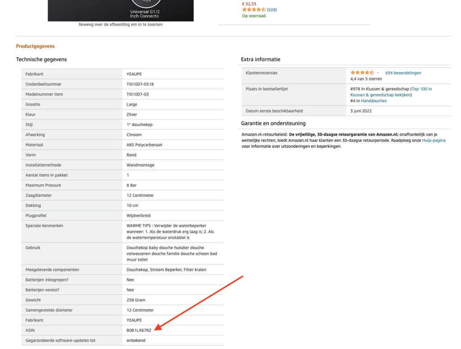Click the star rating icons in Klantenrecensies
461x349 pixels.
pyautogui.click(x=362, y=73)
